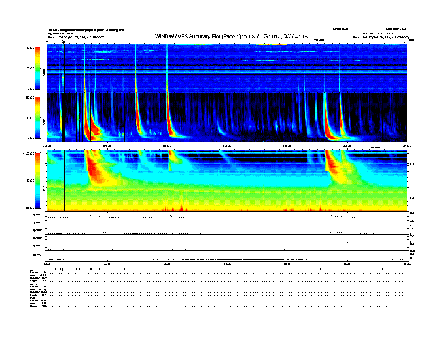Click the 04:00 tick label under RAD1 spectrogram
This screenshot has height=339, width=439.
(107, 146)
